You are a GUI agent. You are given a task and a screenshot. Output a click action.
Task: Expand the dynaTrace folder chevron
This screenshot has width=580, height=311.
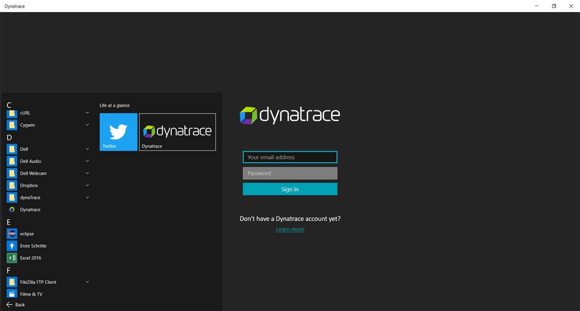coord(87,197)
